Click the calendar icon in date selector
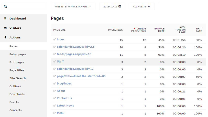The image size is (208, 117). 120,6
